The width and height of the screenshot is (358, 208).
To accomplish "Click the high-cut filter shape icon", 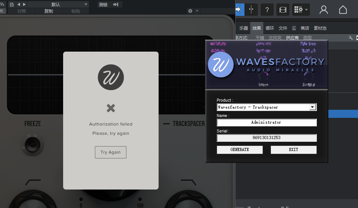I will click(188, 182).
